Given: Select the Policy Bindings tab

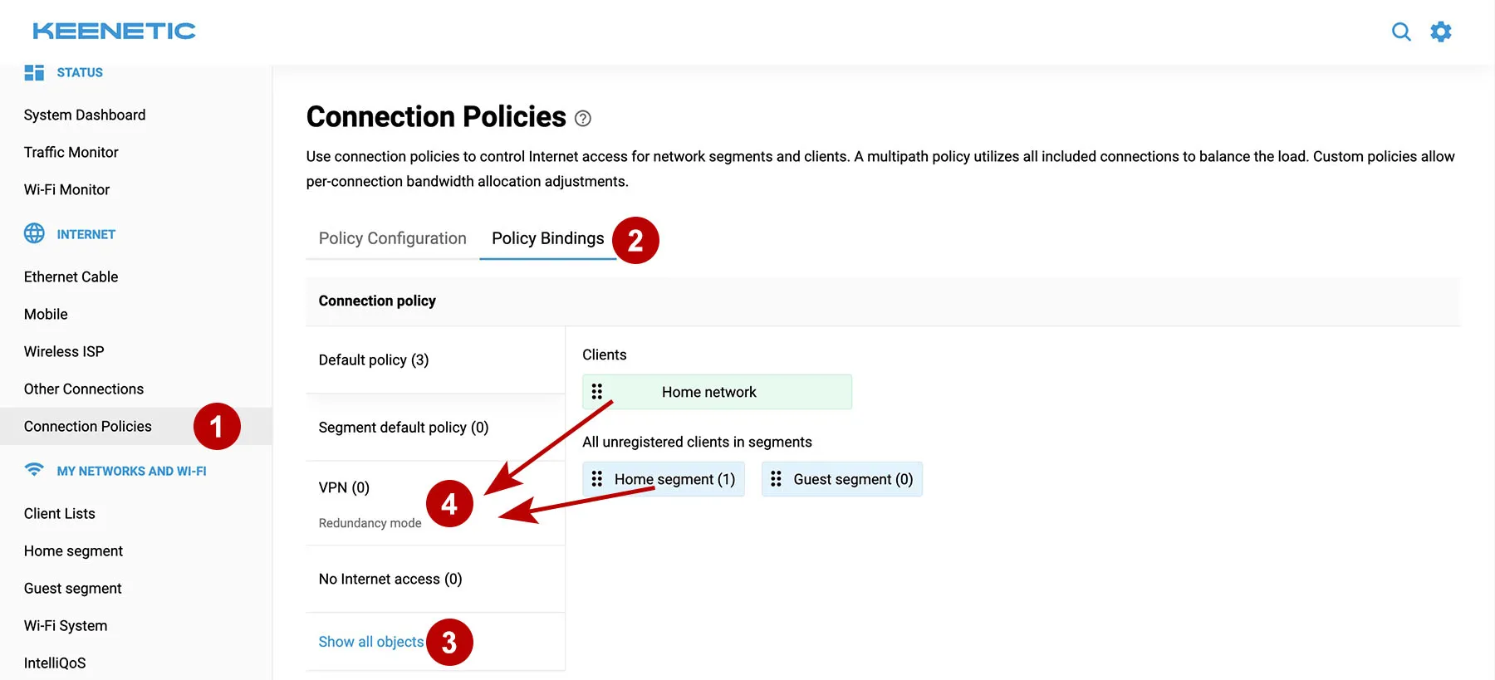Looking at the screenshot, I should (547, 238).
